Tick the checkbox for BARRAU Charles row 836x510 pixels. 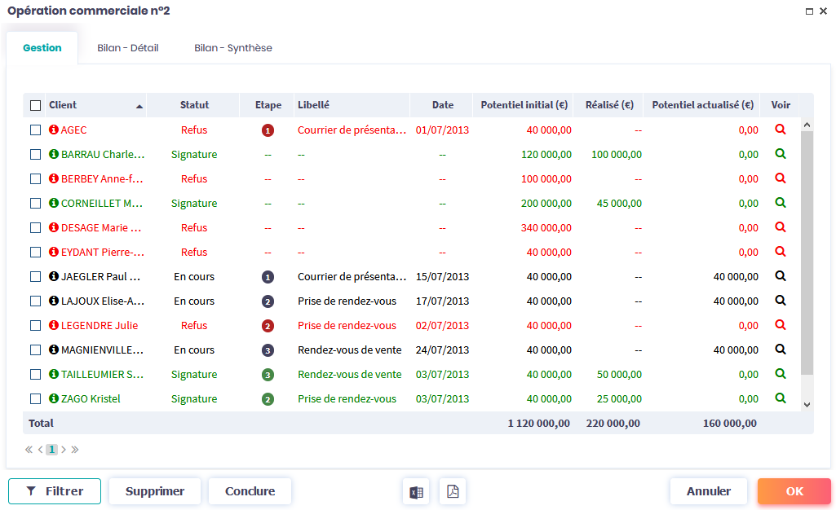click(x=35, y=154)
